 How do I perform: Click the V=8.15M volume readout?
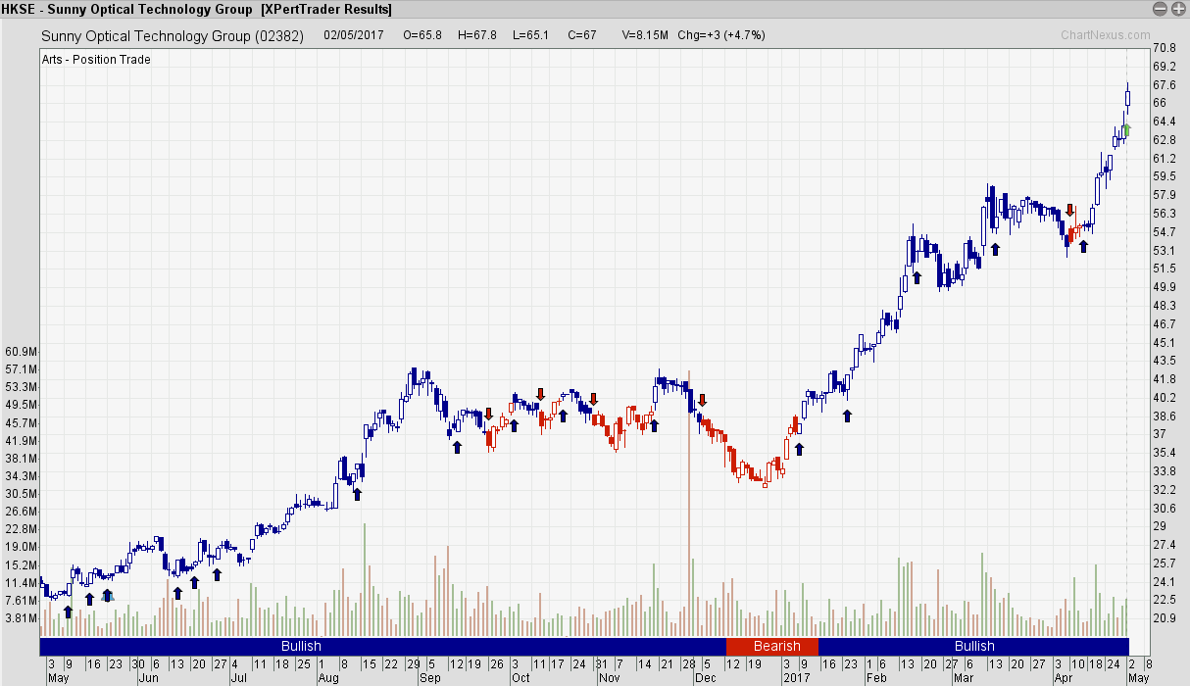point(644,34)
